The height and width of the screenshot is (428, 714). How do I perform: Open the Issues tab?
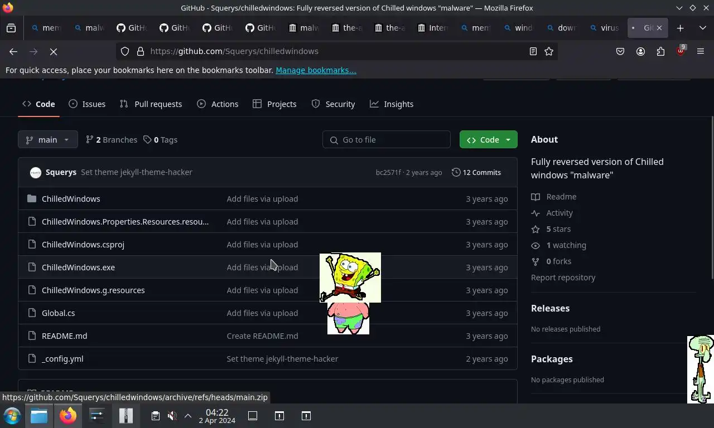pyautogui.click(x=87, y=104)
